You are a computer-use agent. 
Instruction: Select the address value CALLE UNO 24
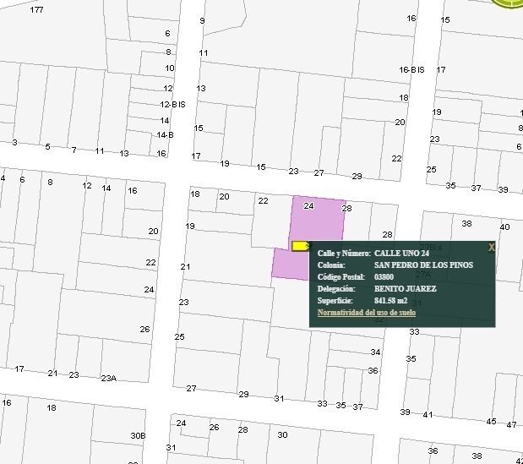coord(401,254)
